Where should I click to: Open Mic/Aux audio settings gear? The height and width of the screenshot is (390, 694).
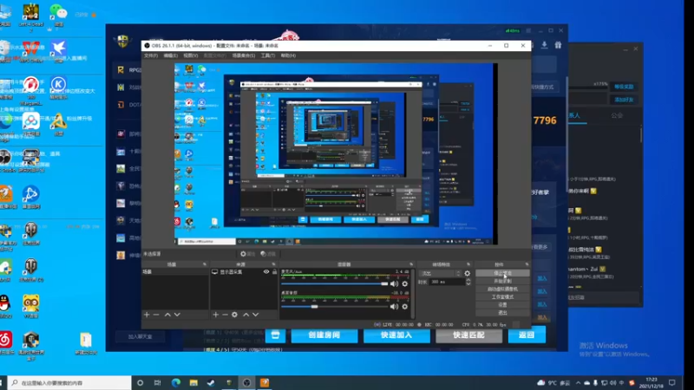point(405,284)
